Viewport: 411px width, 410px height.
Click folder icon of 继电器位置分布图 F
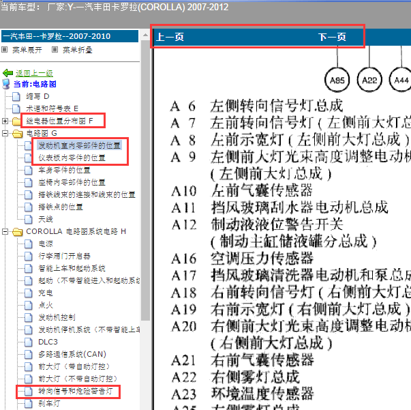pos(17,121)
